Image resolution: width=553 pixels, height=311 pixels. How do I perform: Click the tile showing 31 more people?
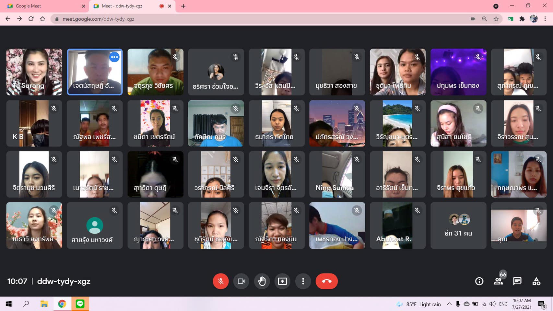point(458,225)
